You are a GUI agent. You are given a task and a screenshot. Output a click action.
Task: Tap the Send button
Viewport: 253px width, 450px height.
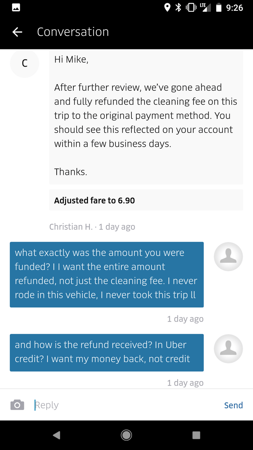pos(233,405)
